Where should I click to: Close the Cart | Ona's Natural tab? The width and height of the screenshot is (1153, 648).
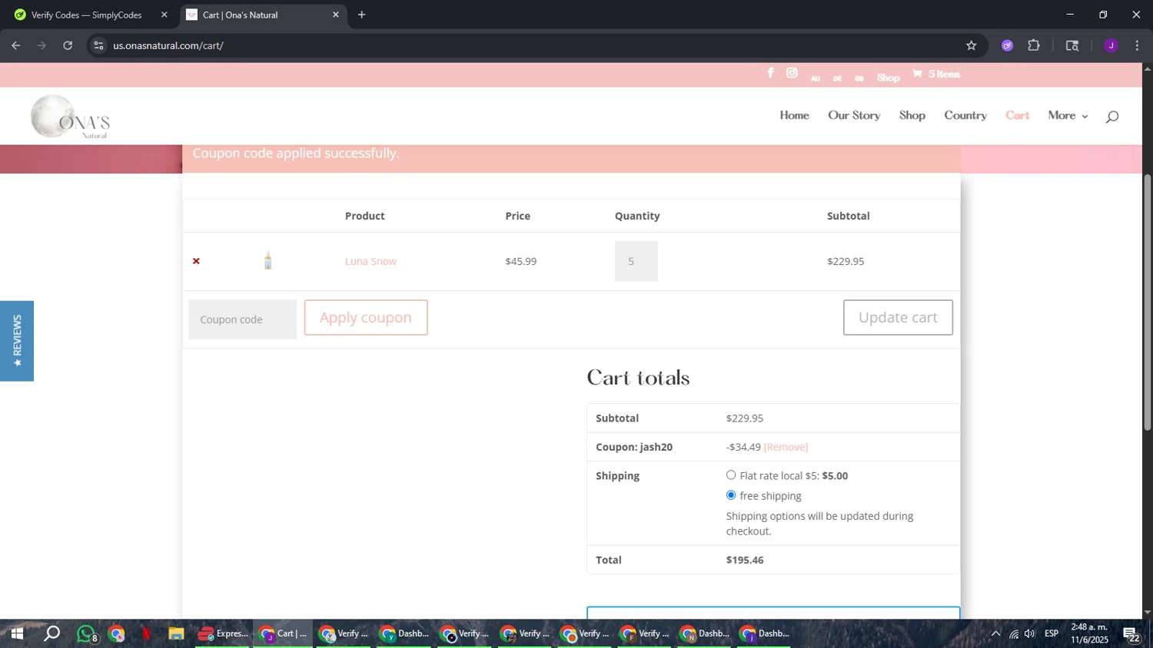[335, 15]
